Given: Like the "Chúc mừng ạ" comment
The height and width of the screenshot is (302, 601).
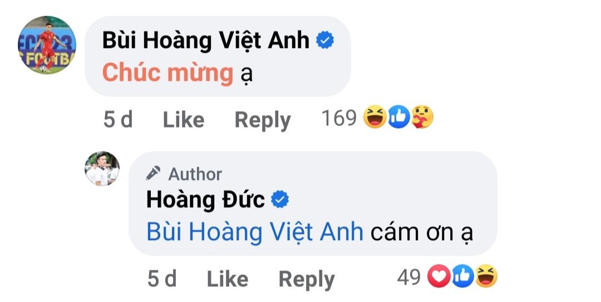Looking at the screenshot, I should (184, 119).
